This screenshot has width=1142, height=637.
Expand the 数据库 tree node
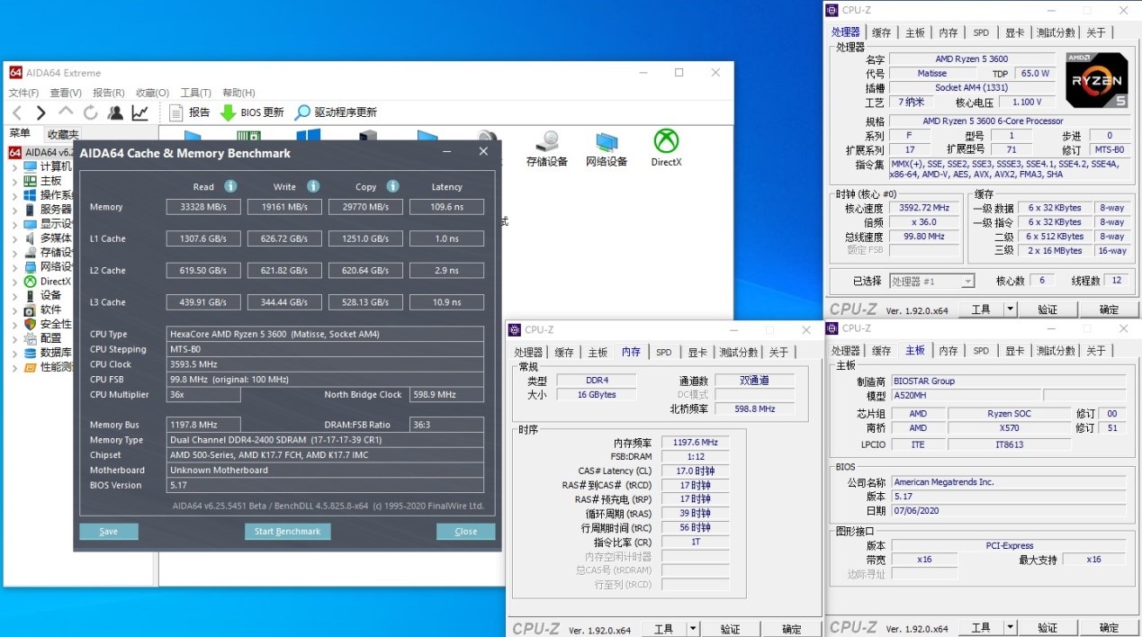tap(14, 353)
